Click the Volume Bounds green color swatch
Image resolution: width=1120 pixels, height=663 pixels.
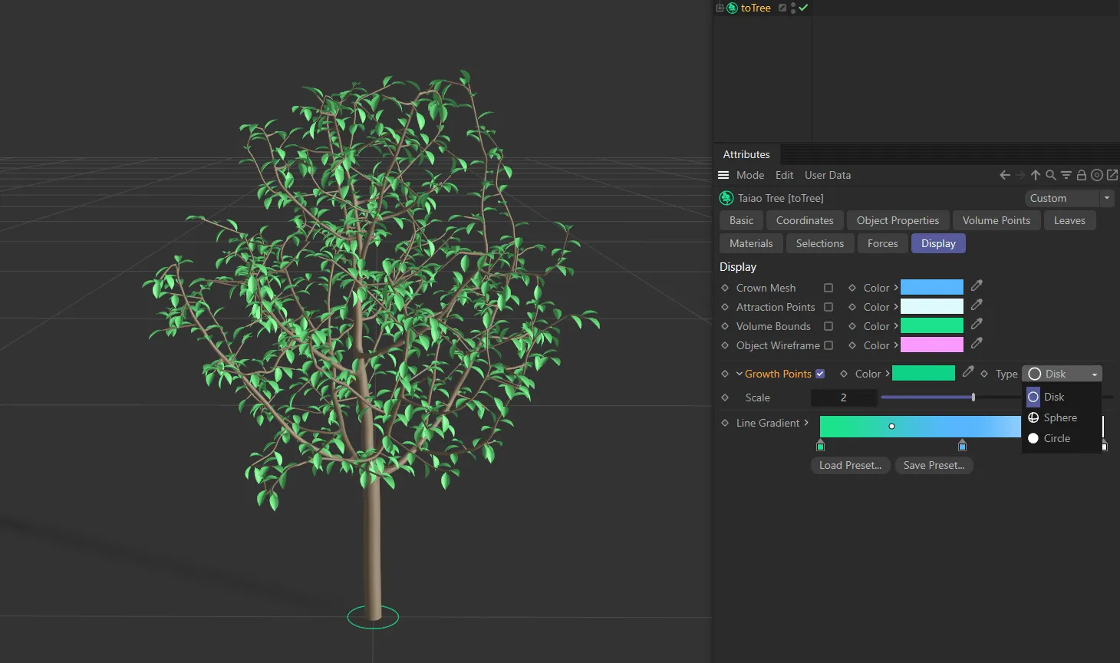coord(931,326)
